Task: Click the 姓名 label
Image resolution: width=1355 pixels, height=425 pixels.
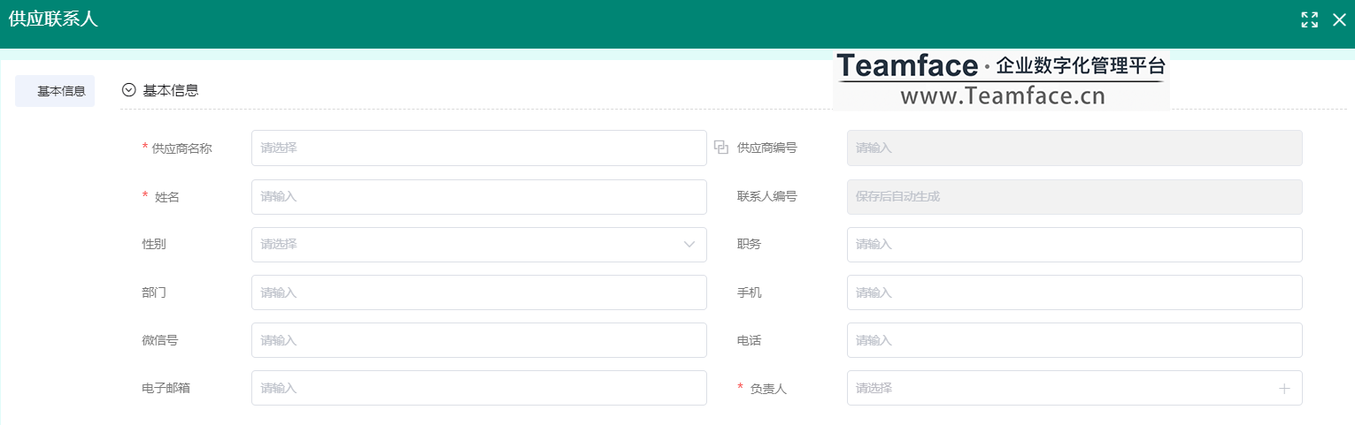Action: point(167,197)
